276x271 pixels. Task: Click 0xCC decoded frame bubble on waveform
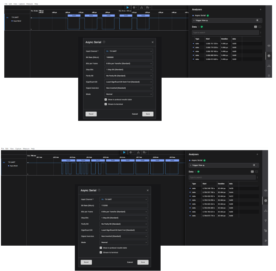(98, 160)
